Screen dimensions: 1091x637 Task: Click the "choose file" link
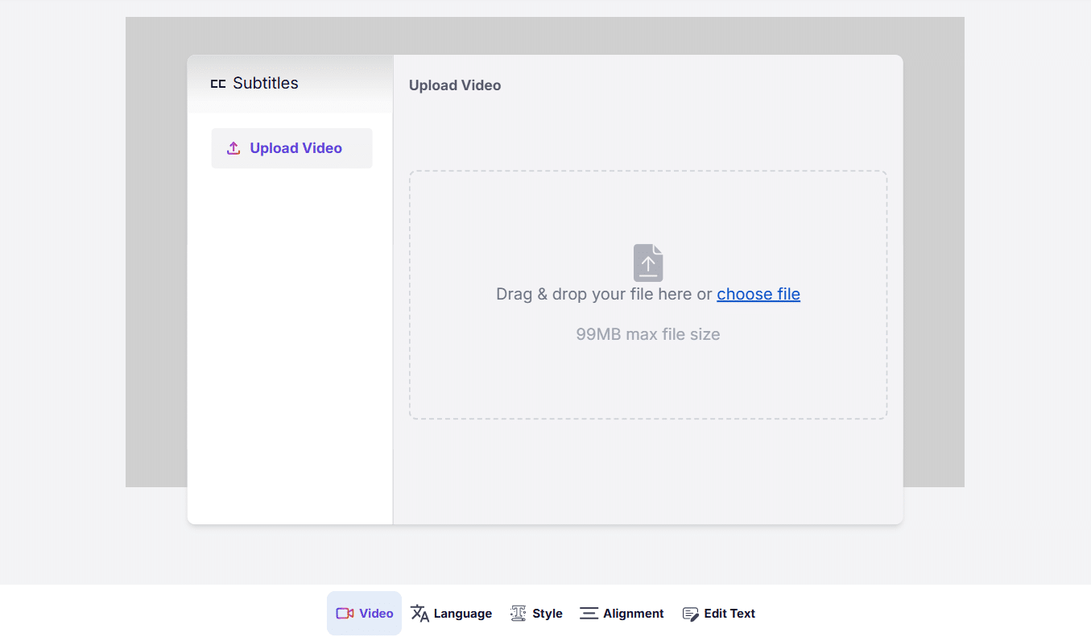[758, 294]
